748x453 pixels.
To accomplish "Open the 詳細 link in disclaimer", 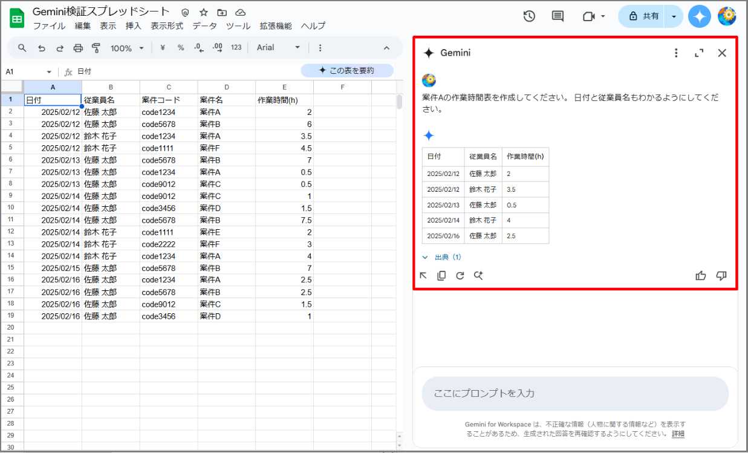I will point(678,434).
